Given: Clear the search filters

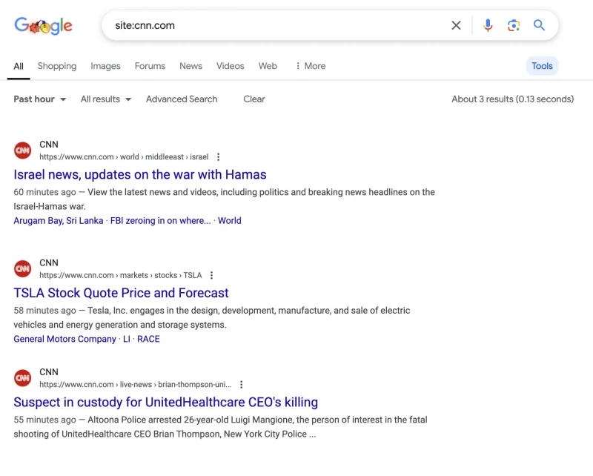Looking at the screenshot, I should [x=254, y=99].
